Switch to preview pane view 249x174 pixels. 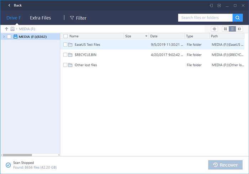coord(239,29)
